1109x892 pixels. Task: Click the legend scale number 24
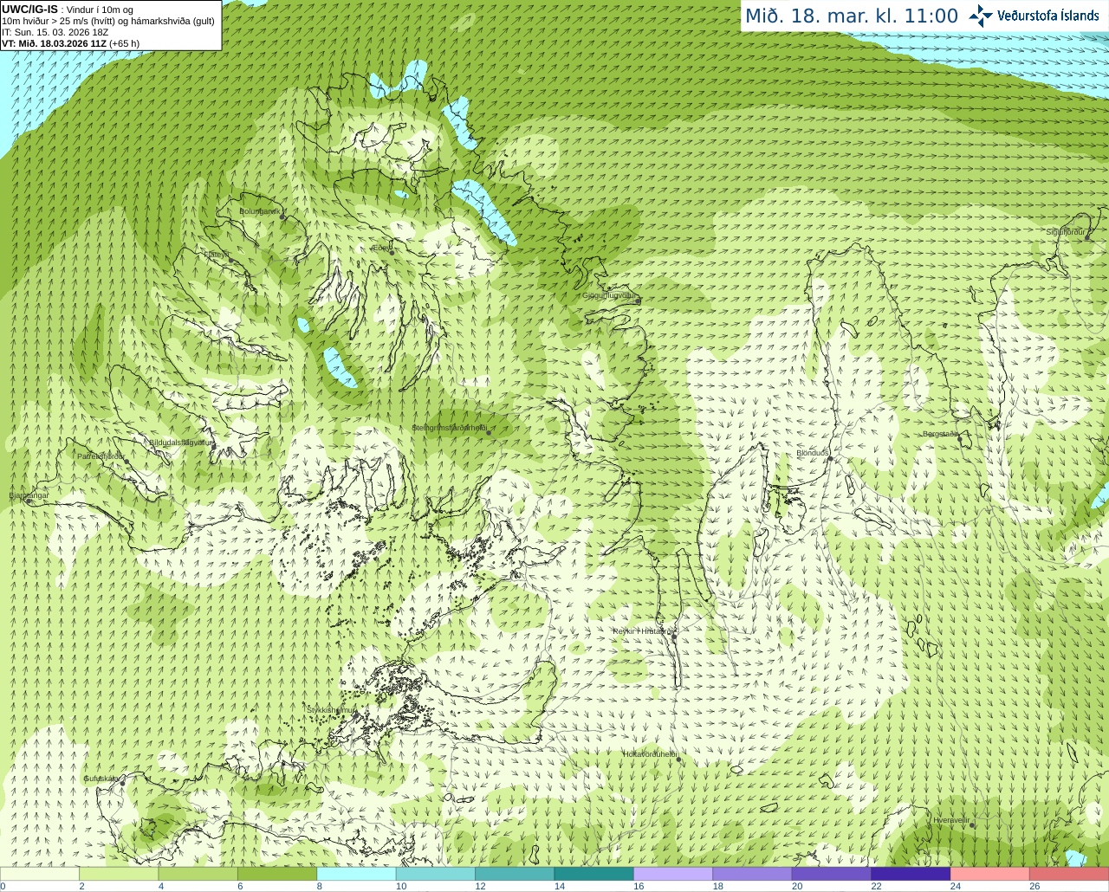956,887
